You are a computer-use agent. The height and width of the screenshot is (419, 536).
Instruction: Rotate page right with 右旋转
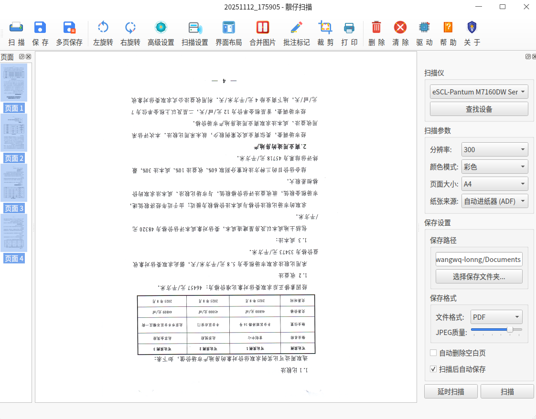[130, 33]
